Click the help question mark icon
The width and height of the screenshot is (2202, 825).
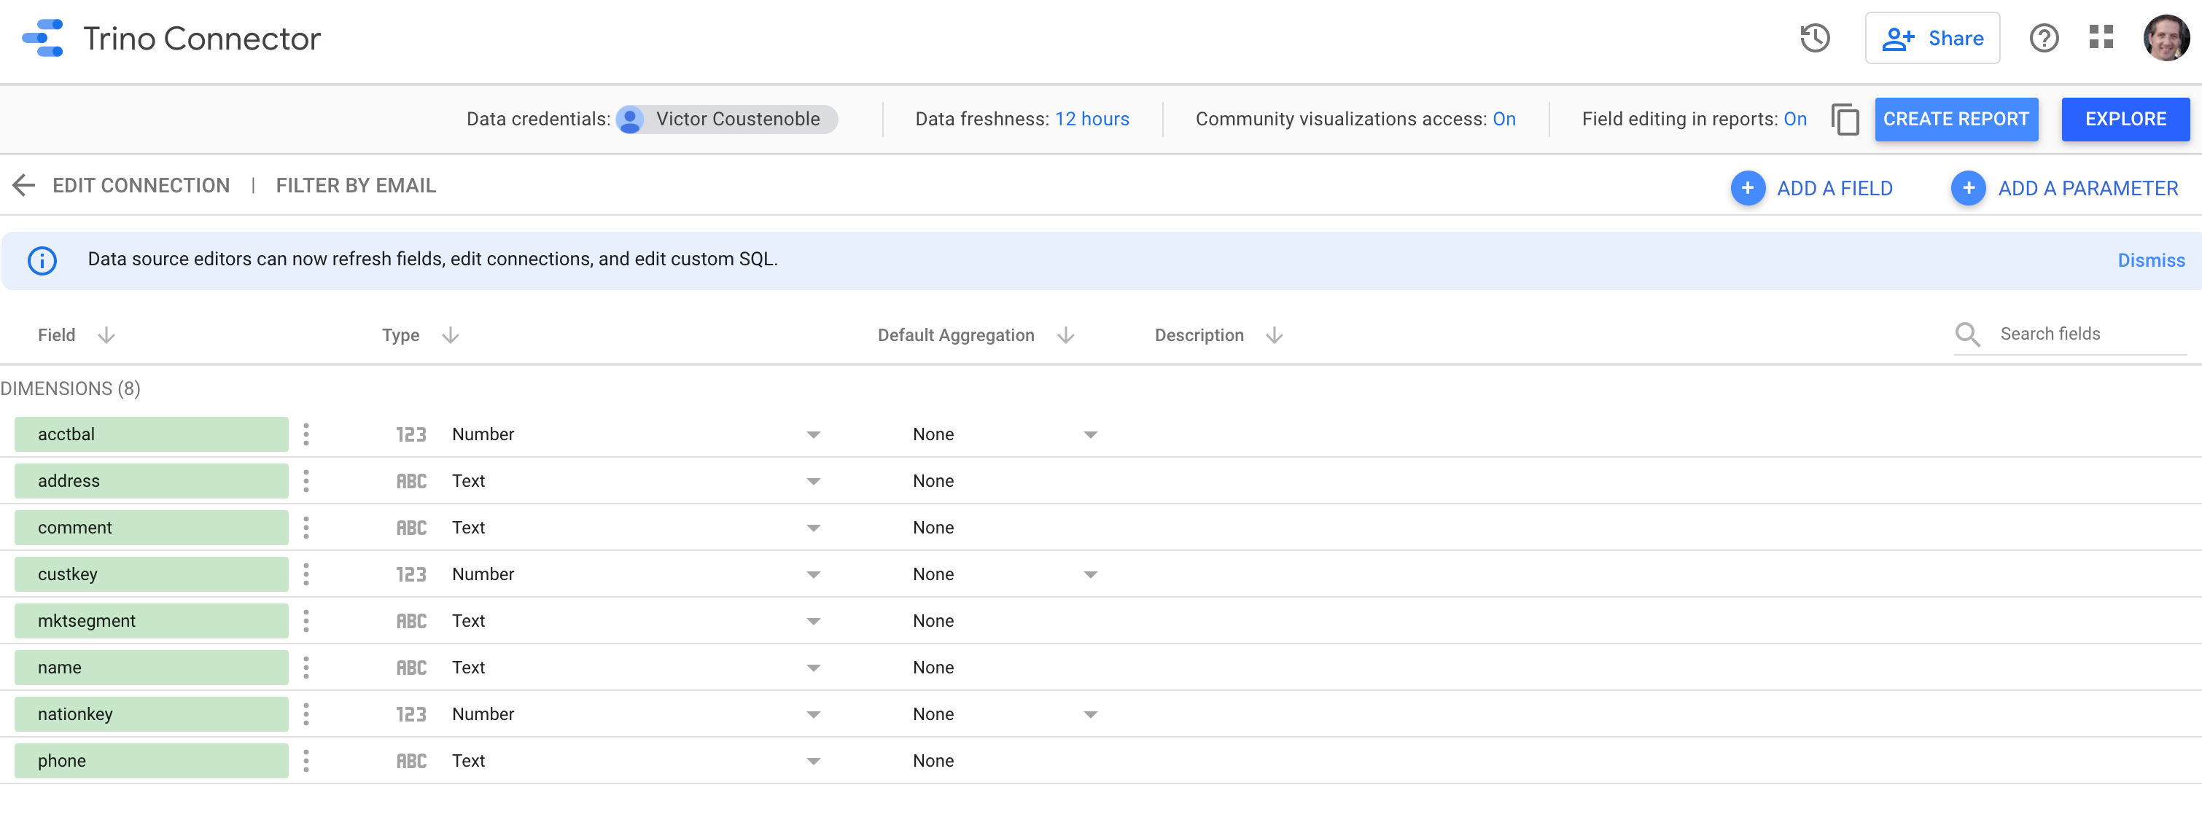pyautogui.click(x=2043, y=39)
